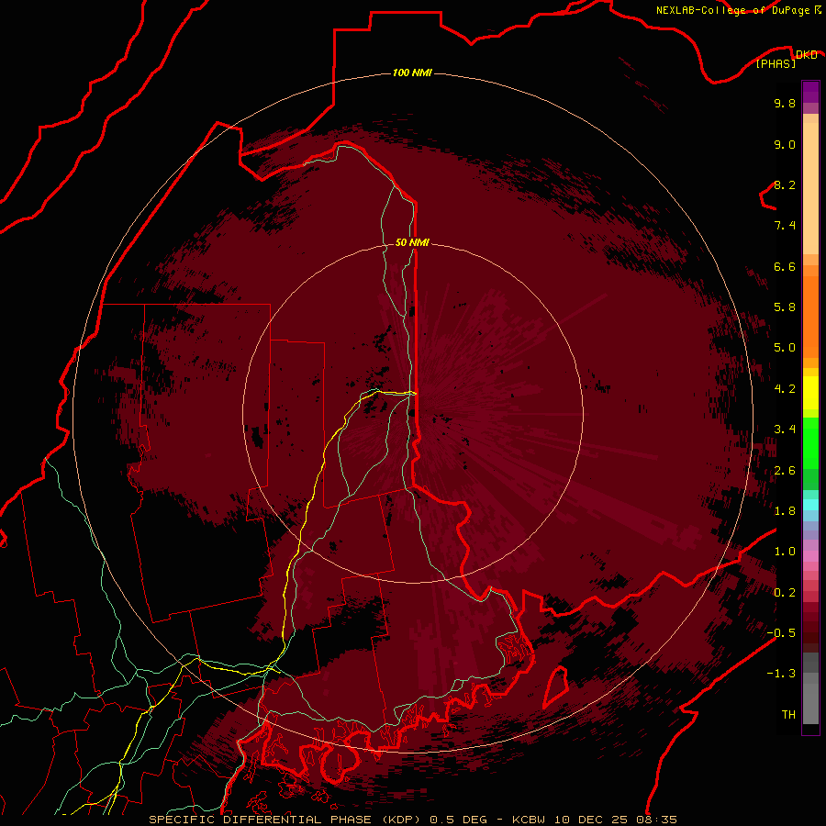This screenshot has width=826, height=826.
Task: Pick the purple top segment of the color bar
Action: point(810,92)
